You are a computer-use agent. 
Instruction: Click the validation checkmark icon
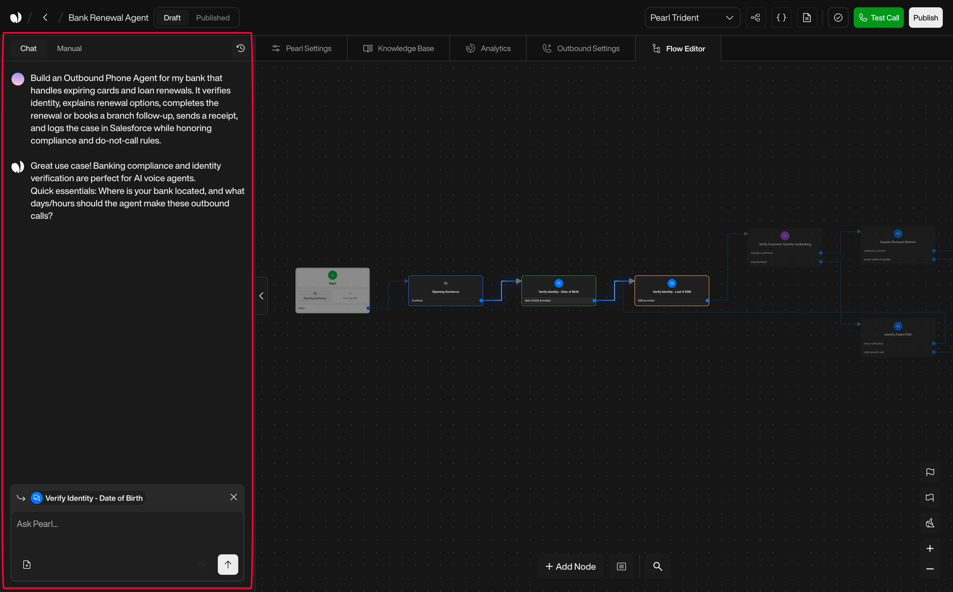838,17
